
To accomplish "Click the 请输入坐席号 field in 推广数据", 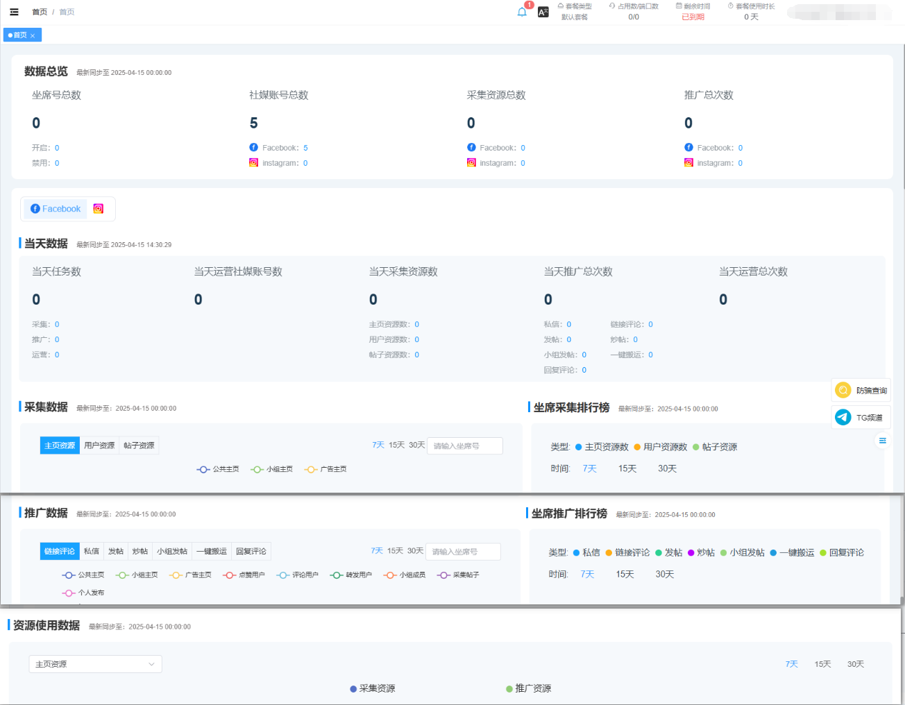I will (x=463, y=552).
